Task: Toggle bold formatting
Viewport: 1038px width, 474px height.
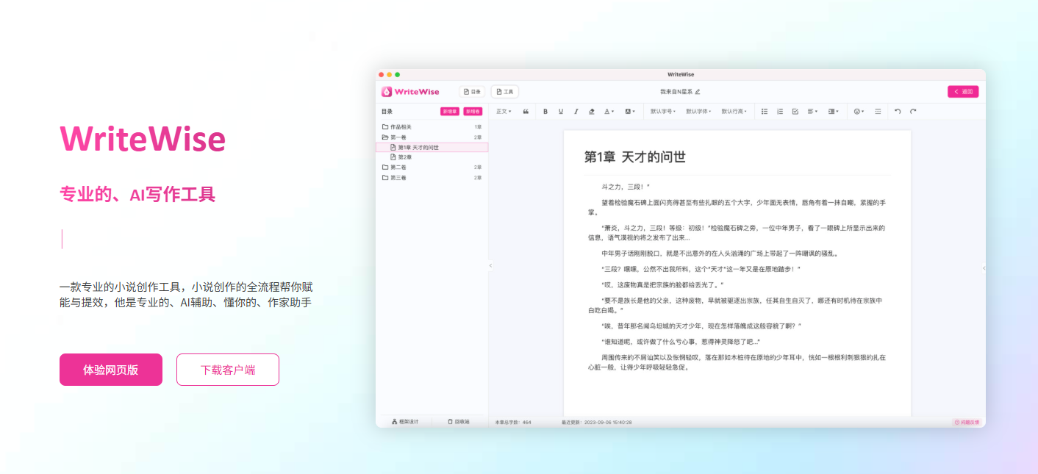Action: click(545, 112)
